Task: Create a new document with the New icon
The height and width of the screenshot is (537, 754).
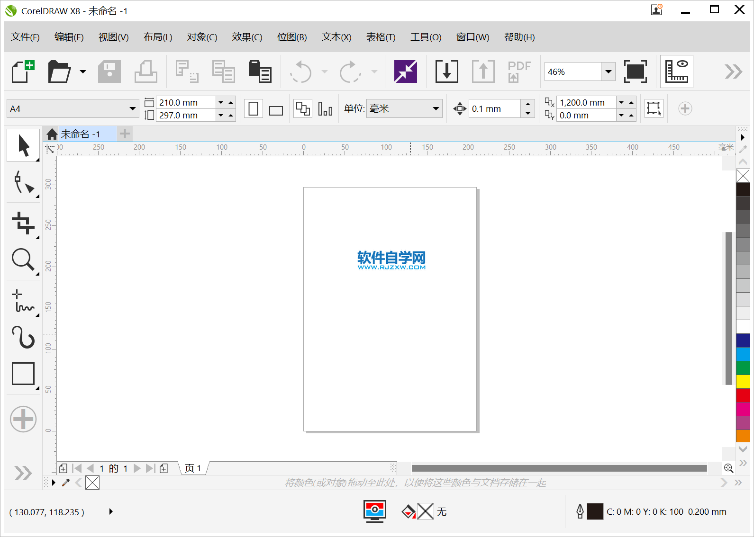Action: [x=23, y=72]
